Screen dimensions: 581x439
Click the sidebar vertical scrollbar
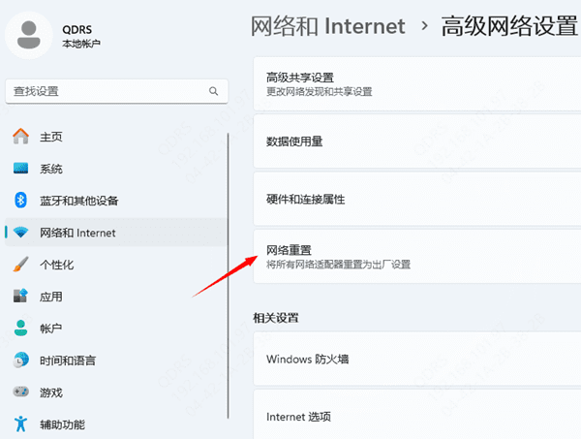pyautogui.click(x=228, y=276)
